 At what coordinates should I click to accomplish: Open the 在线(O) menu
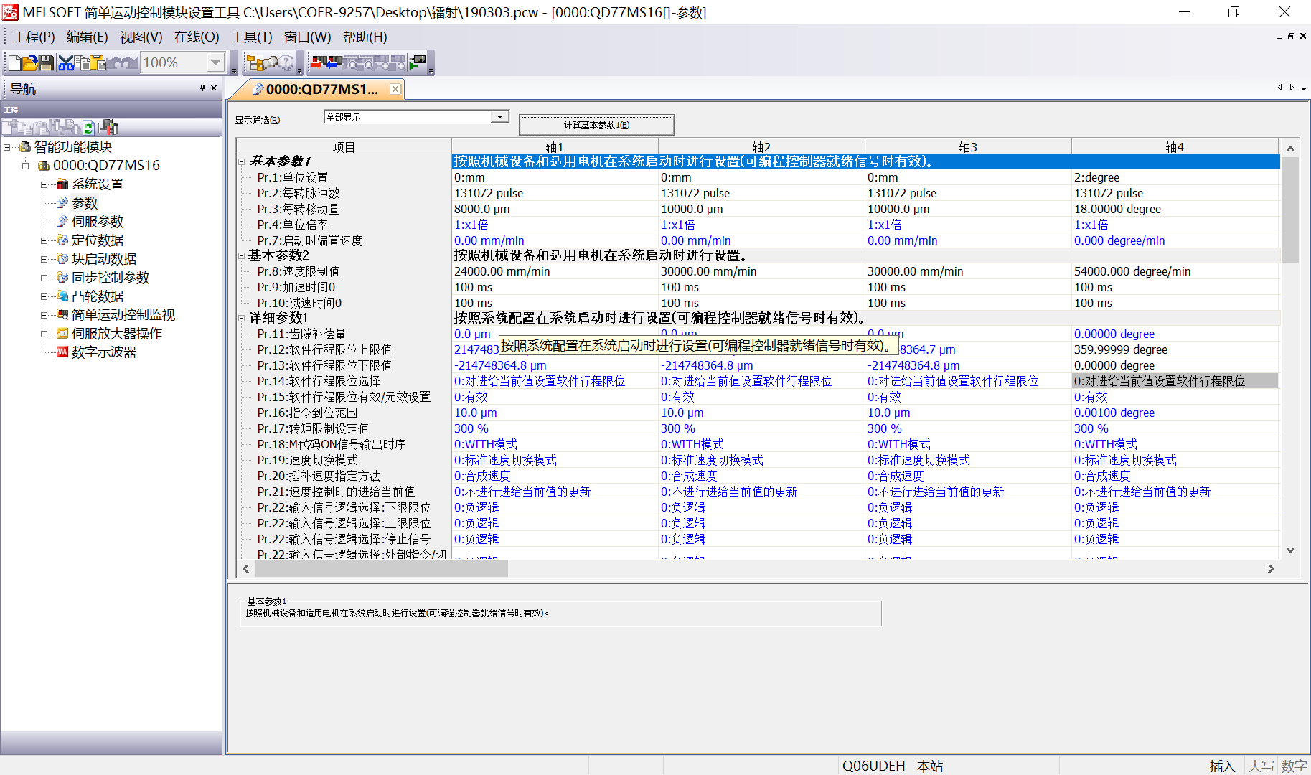coord(196,37)
